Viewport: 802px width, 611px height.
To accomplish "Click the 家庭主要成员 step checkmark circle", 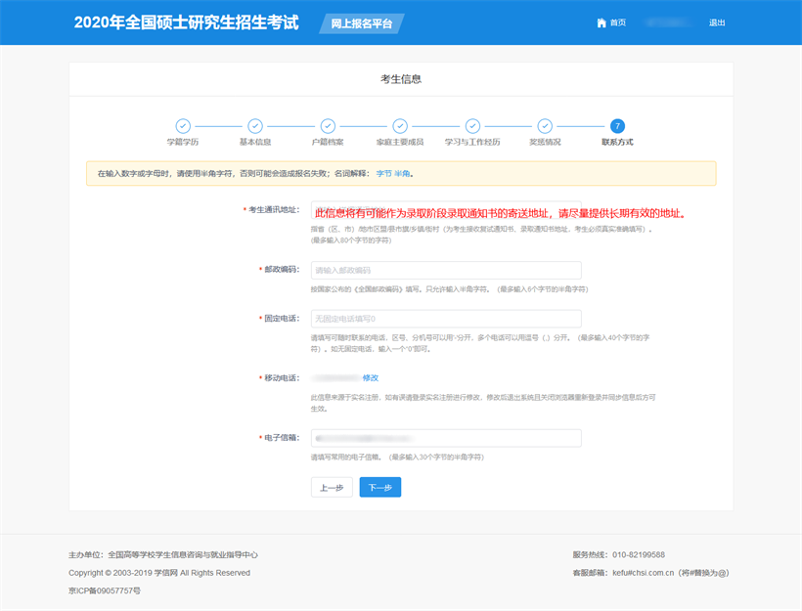I will (x=400, y=126).
